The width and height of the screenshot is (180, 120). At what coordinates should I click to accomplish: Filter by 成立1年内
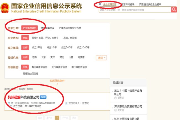coord(37,47)
